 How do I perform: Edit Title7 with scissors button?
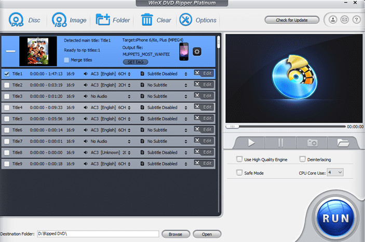[204, 141]
